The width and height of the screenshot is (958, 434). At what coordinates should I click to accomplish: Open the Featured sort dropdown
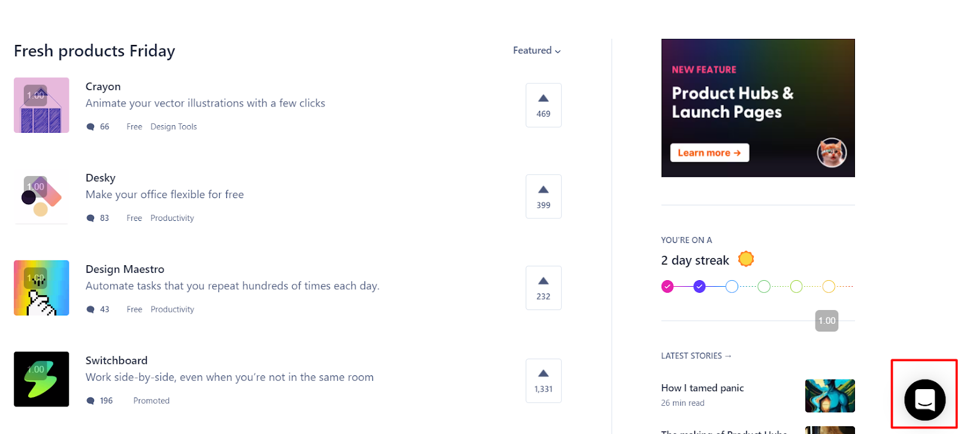[536, 51]
